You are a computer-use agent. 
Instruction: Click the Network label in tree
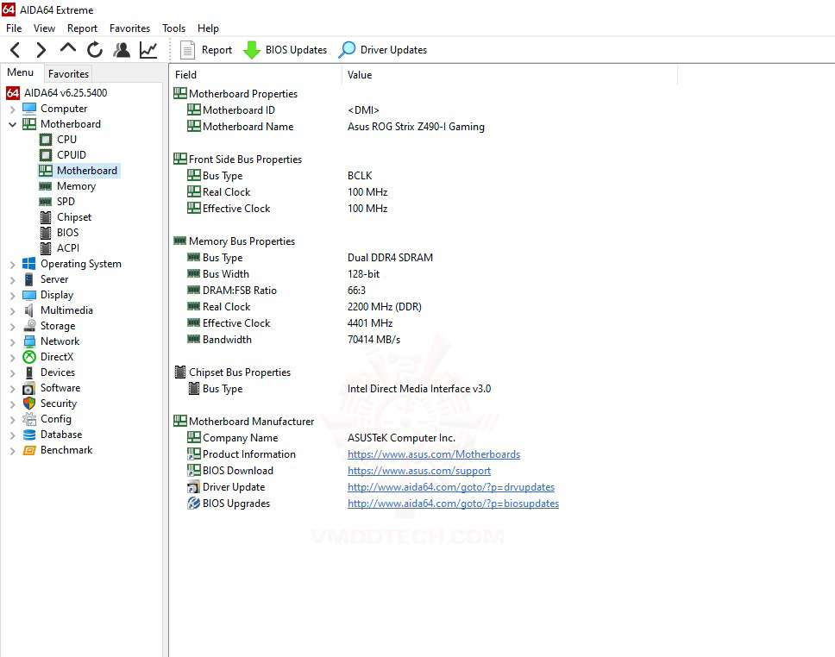[60, 341]
